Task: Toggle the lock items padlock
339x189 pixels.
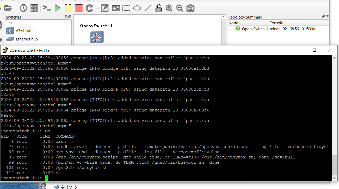Action: [158, 8]
